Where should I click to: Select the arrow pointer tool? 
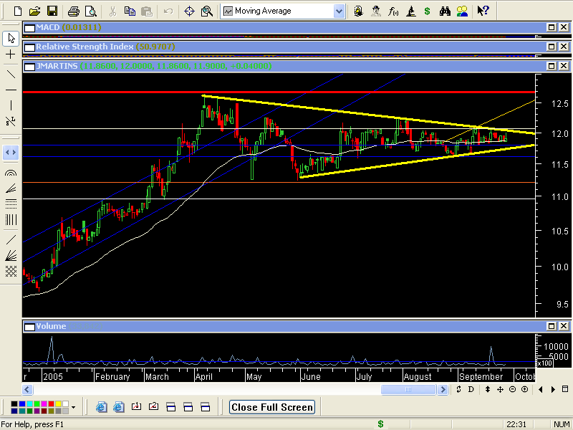point(11,38)
